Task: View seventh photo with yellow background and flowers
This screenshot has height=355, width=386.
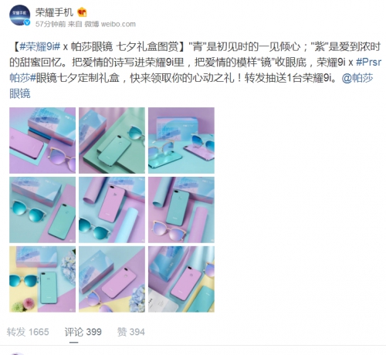Action: tap(42, 279)
